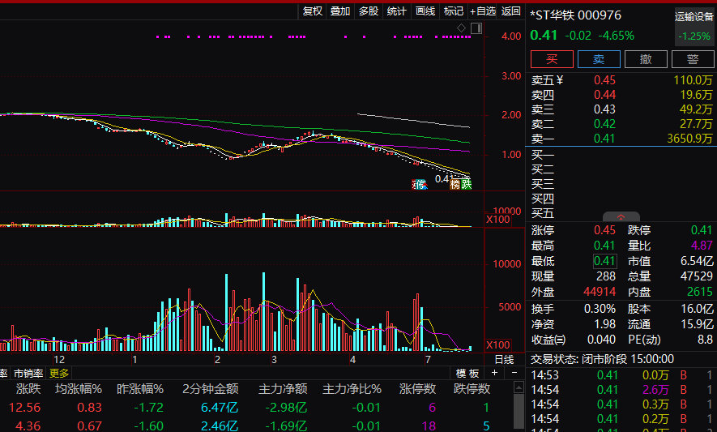Open the 多股 multi-stock view
The height and width of the screenshot is (432, 717).
369,11
